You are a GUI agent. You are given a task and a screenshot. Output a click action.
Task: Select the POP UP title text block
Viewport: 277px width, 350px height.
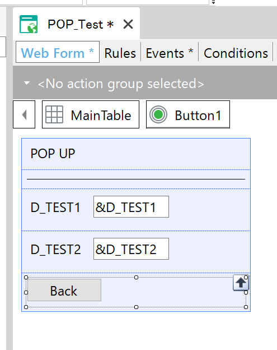(53, 154)
